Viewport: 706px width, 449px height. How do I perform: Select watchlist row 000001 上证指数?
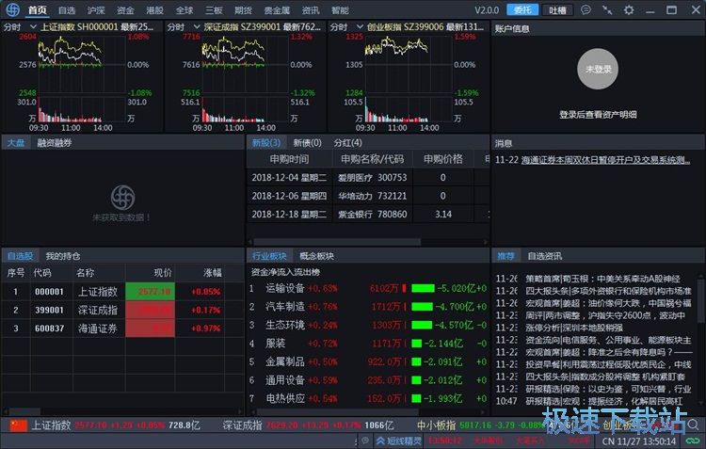[x=122, y=292]
